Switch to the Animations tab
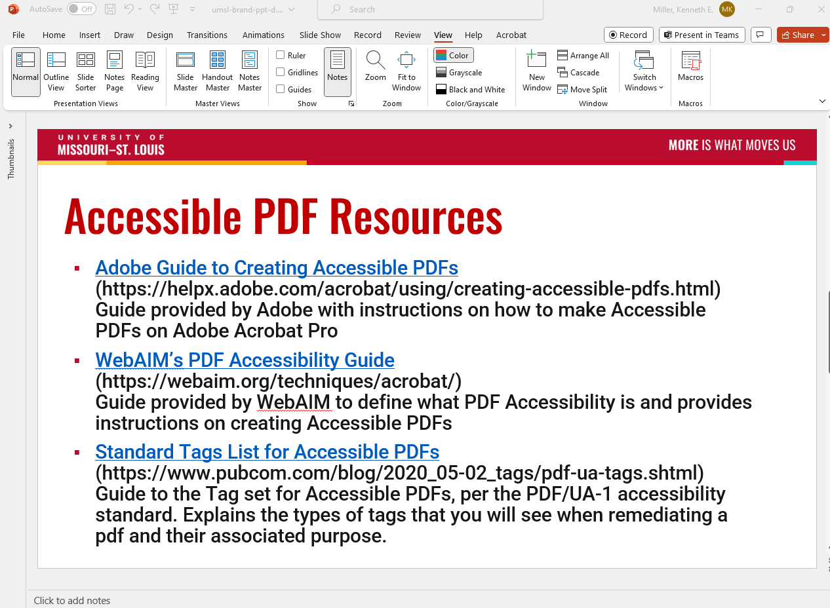 264,35
